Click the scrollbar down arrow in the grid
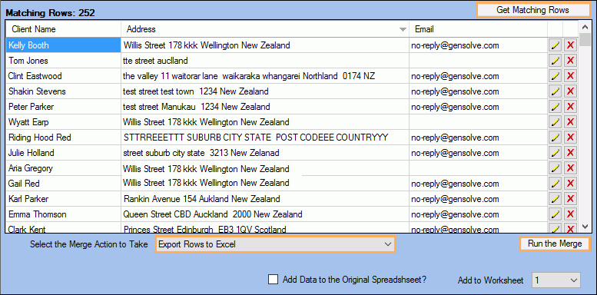 click(x=585, y=227)
